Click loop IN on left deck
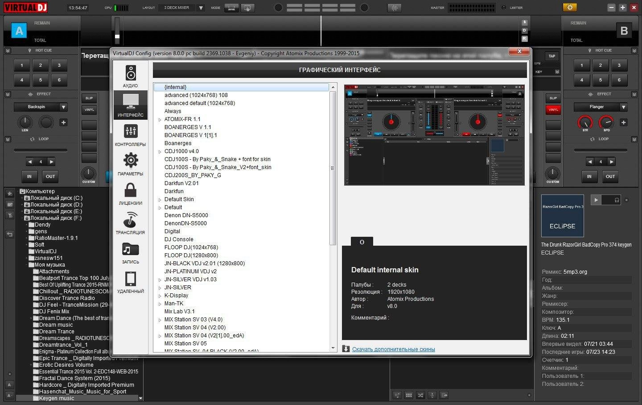The height and width of the screenshot is (405, 642). click(x=29, y=176)
